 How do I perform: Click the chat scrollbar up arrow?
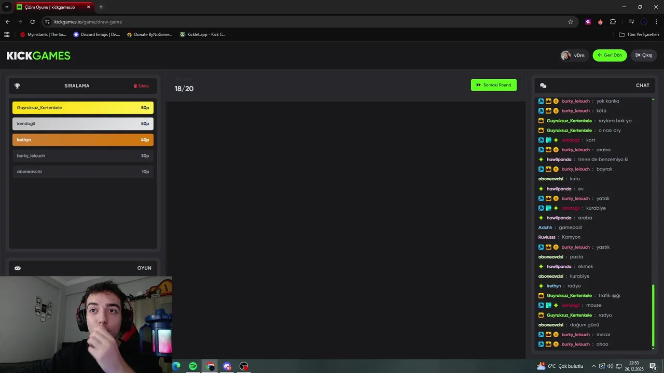pyautogui.click(x=653, y=99)
